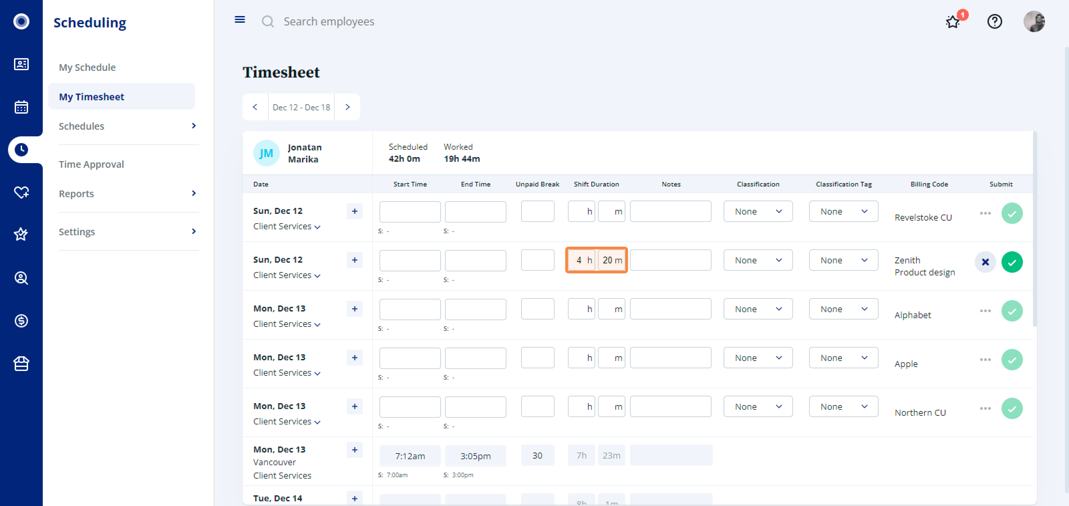Expand Client Services under Alphabet row
The width and height of the screenshot is (1069, 506).
(x=287, y=324)
